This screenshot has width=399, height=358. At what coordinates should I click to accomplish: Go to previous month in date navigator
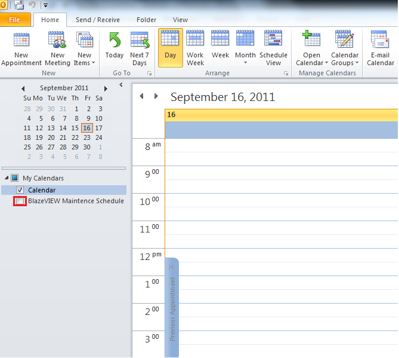pos(23,88)
